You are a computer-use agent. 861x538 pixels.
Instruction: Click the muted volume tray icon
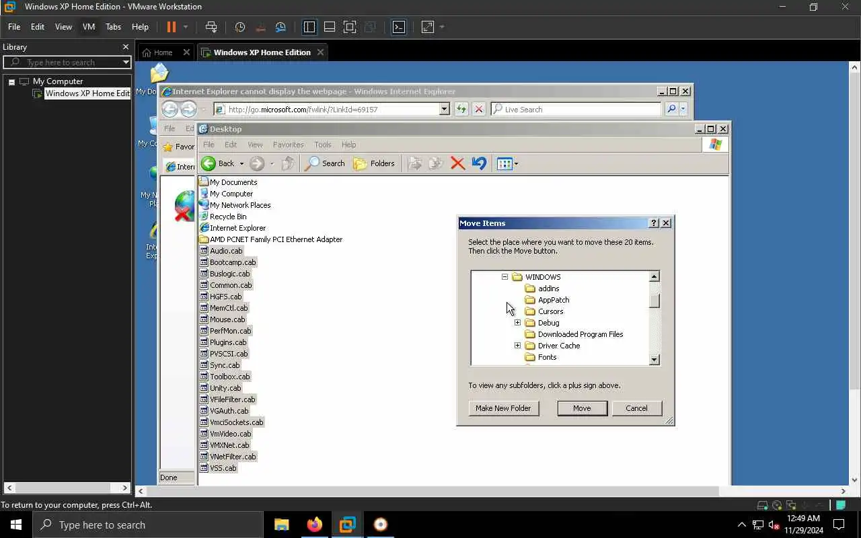pyautogui.click(x=774, y=525)
